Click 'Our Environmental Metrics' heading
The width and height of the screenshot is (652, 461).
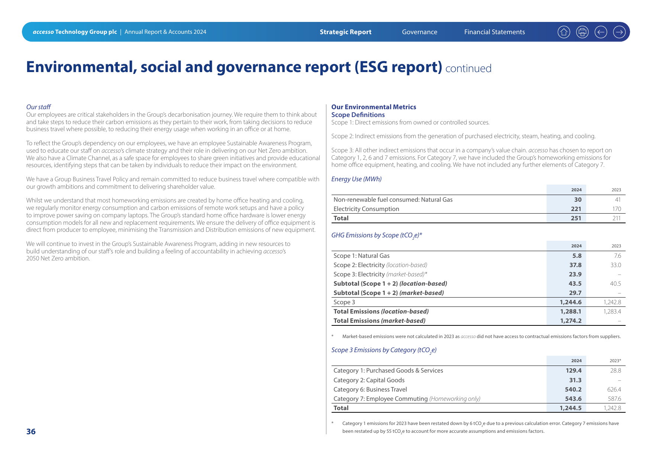(x=374, y=107)
